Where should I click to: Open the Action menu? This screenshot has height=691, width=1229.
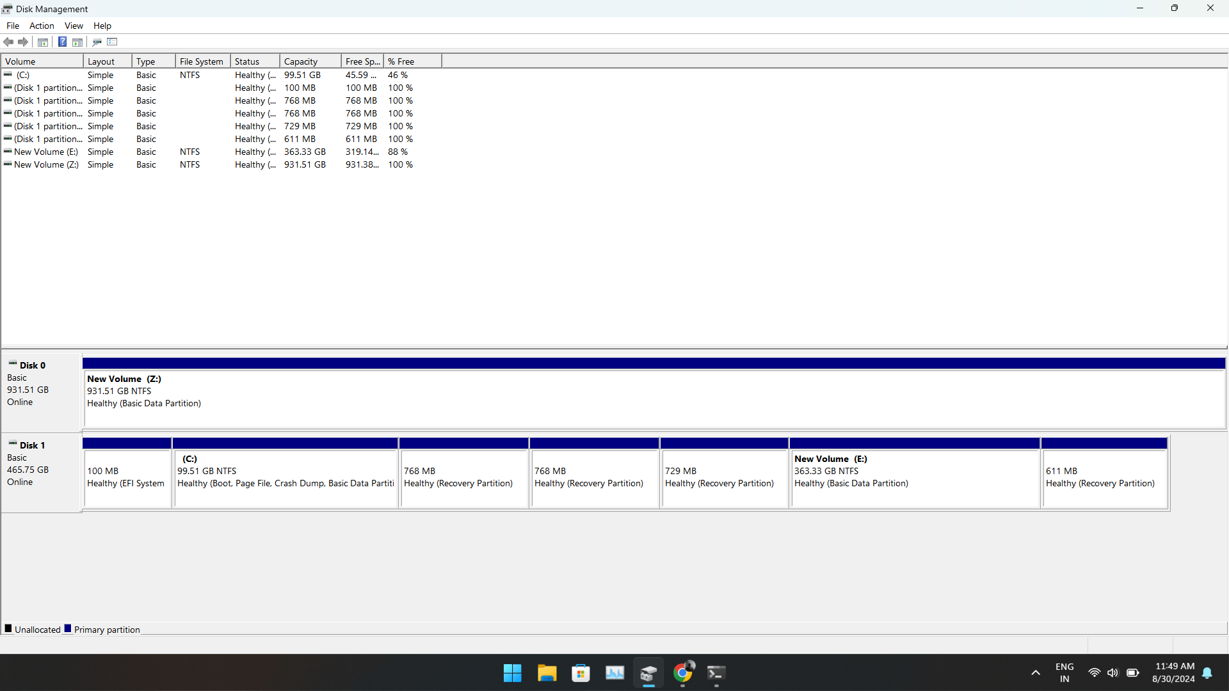click(41, 26)
